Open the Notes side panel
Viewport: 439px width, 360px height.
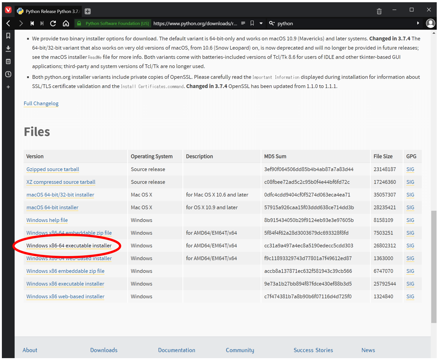(8, 62)
